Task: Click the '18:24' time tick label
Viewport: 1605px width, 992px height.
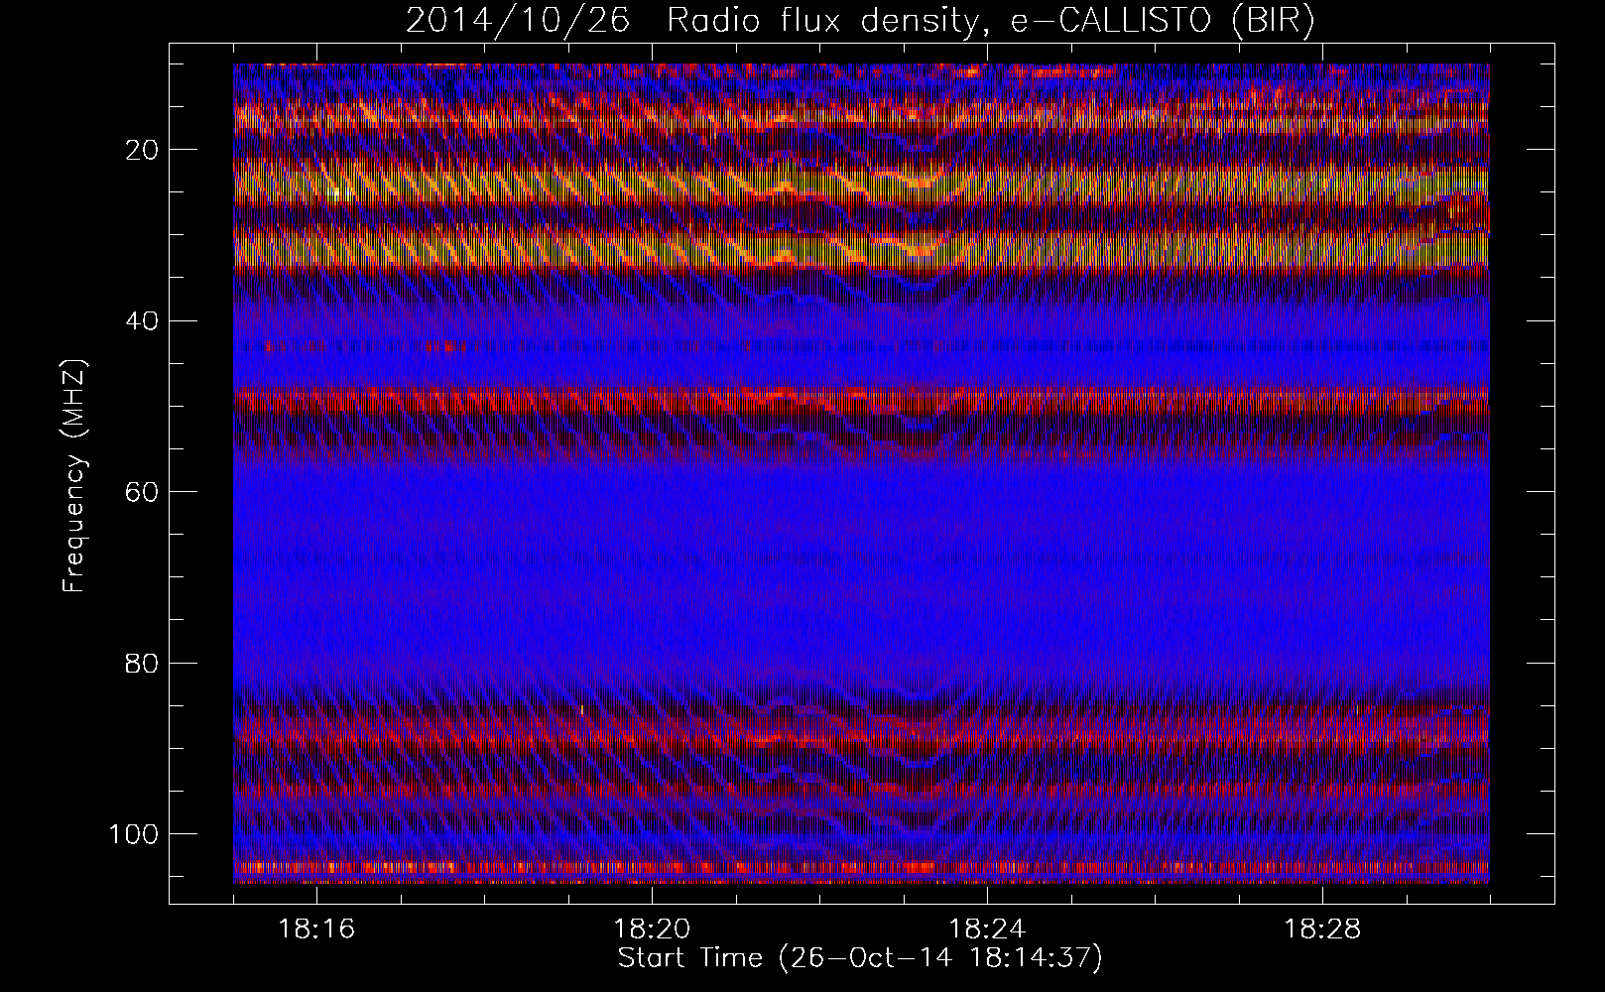Action: tap(987, 930)
